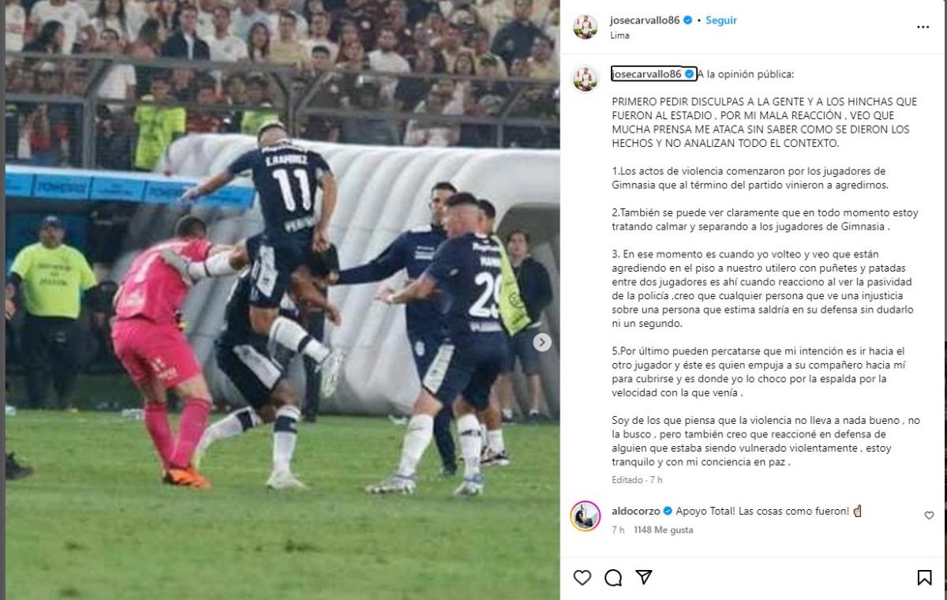Click the verified badge beside the header username
Viewport: 947px width, 600px height.
coord(687,21)
